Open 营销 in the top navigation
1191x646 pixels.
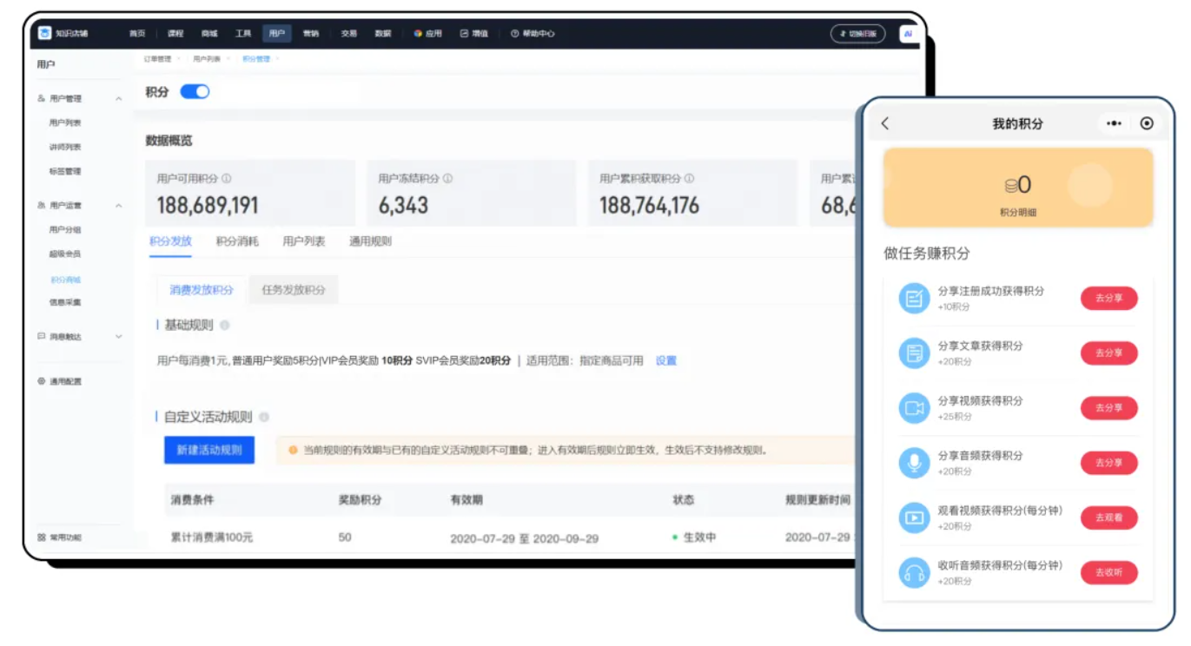point(311,34)
